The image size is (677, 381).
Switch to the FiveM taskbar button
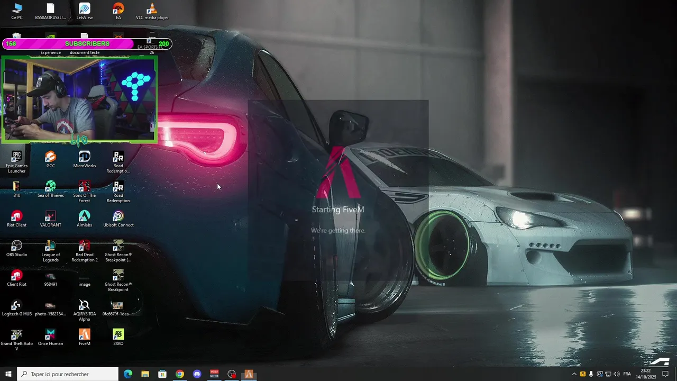[249, 374]
